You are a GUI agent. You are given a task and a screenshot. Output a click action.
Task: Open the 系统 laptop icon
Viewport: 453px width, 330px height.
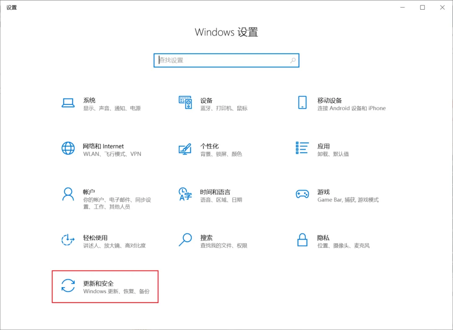(x=68, y=103)
